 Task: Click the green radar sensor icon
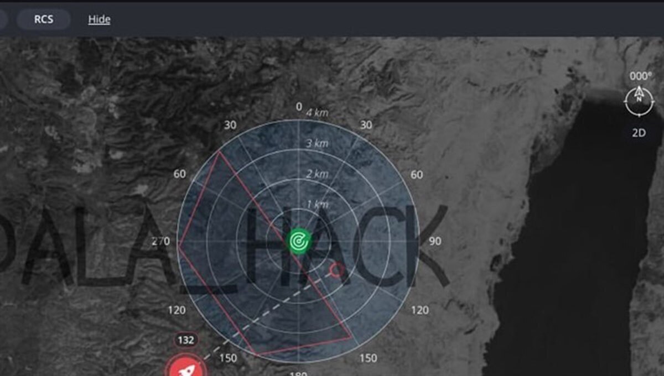tap(299, 241)
